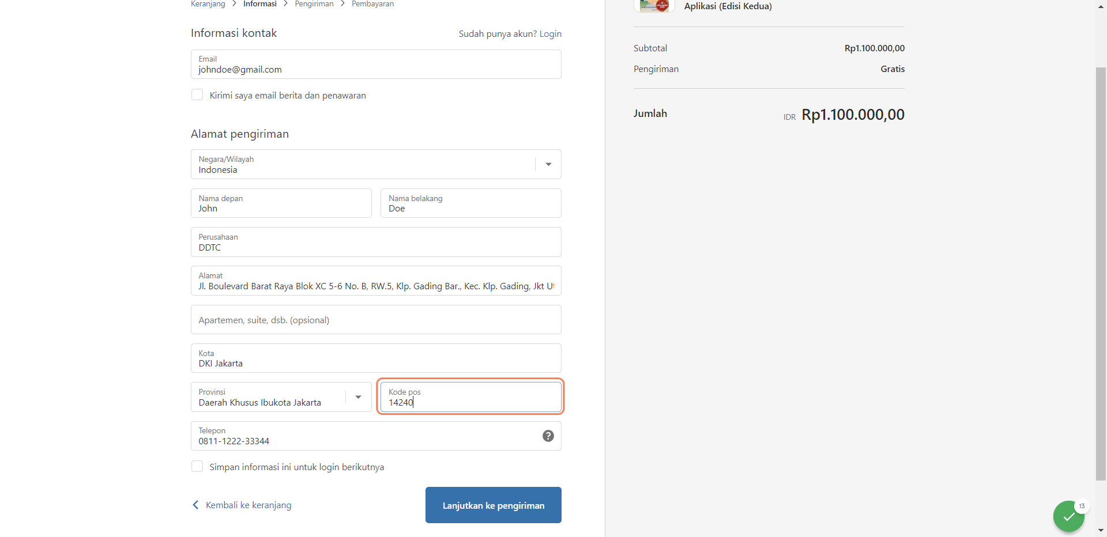Expand the Provinsi dropdown
Screen dimensions: 1107x537
pyautogui.click(x=281, y=397)
